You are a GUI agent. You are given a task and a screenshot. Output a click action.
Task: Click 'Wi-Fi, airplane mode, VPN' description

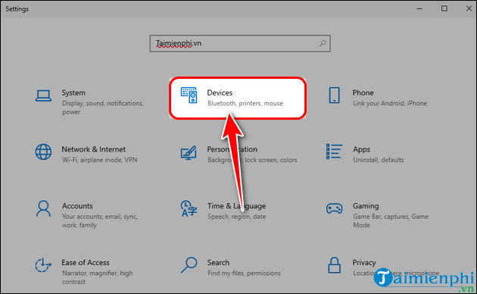coord(99,160)
